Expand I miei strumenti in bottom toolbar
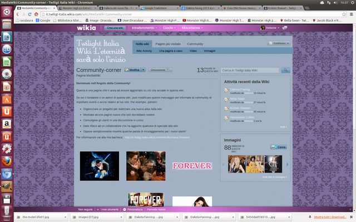 point(107,210)
